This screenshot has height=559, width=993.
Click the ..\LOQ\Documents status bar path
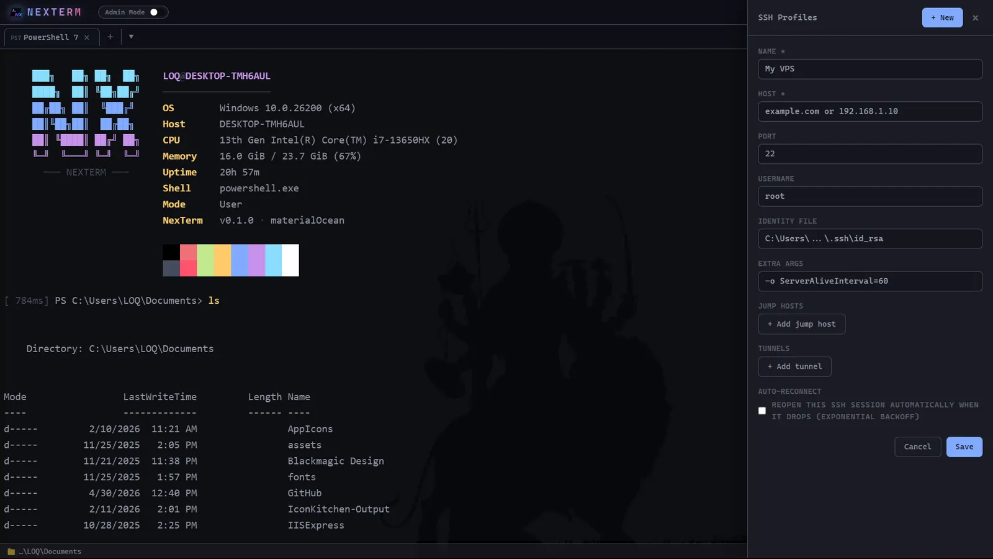pos(50,552)
